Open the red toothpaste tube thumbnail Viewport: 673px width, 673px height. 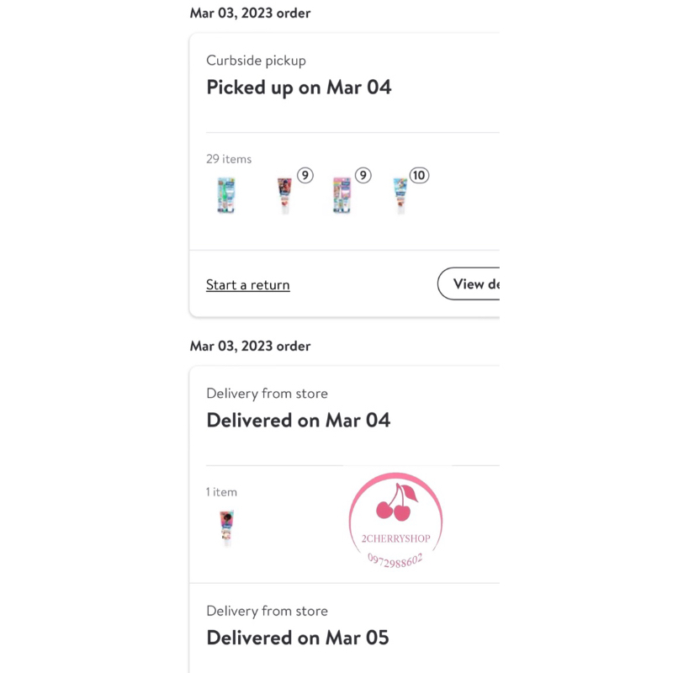click(x=284, y=195)
